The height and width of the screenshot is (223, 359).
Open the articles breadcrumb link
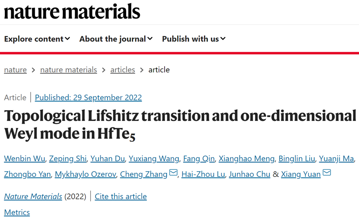(x=123, y=70)
